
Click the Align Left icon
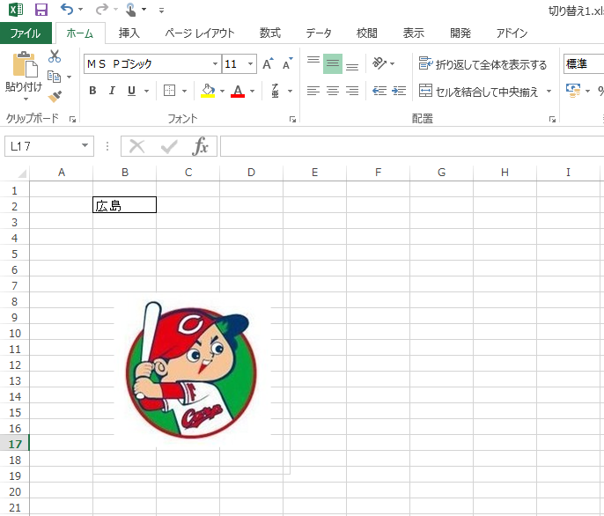[313, 91]
